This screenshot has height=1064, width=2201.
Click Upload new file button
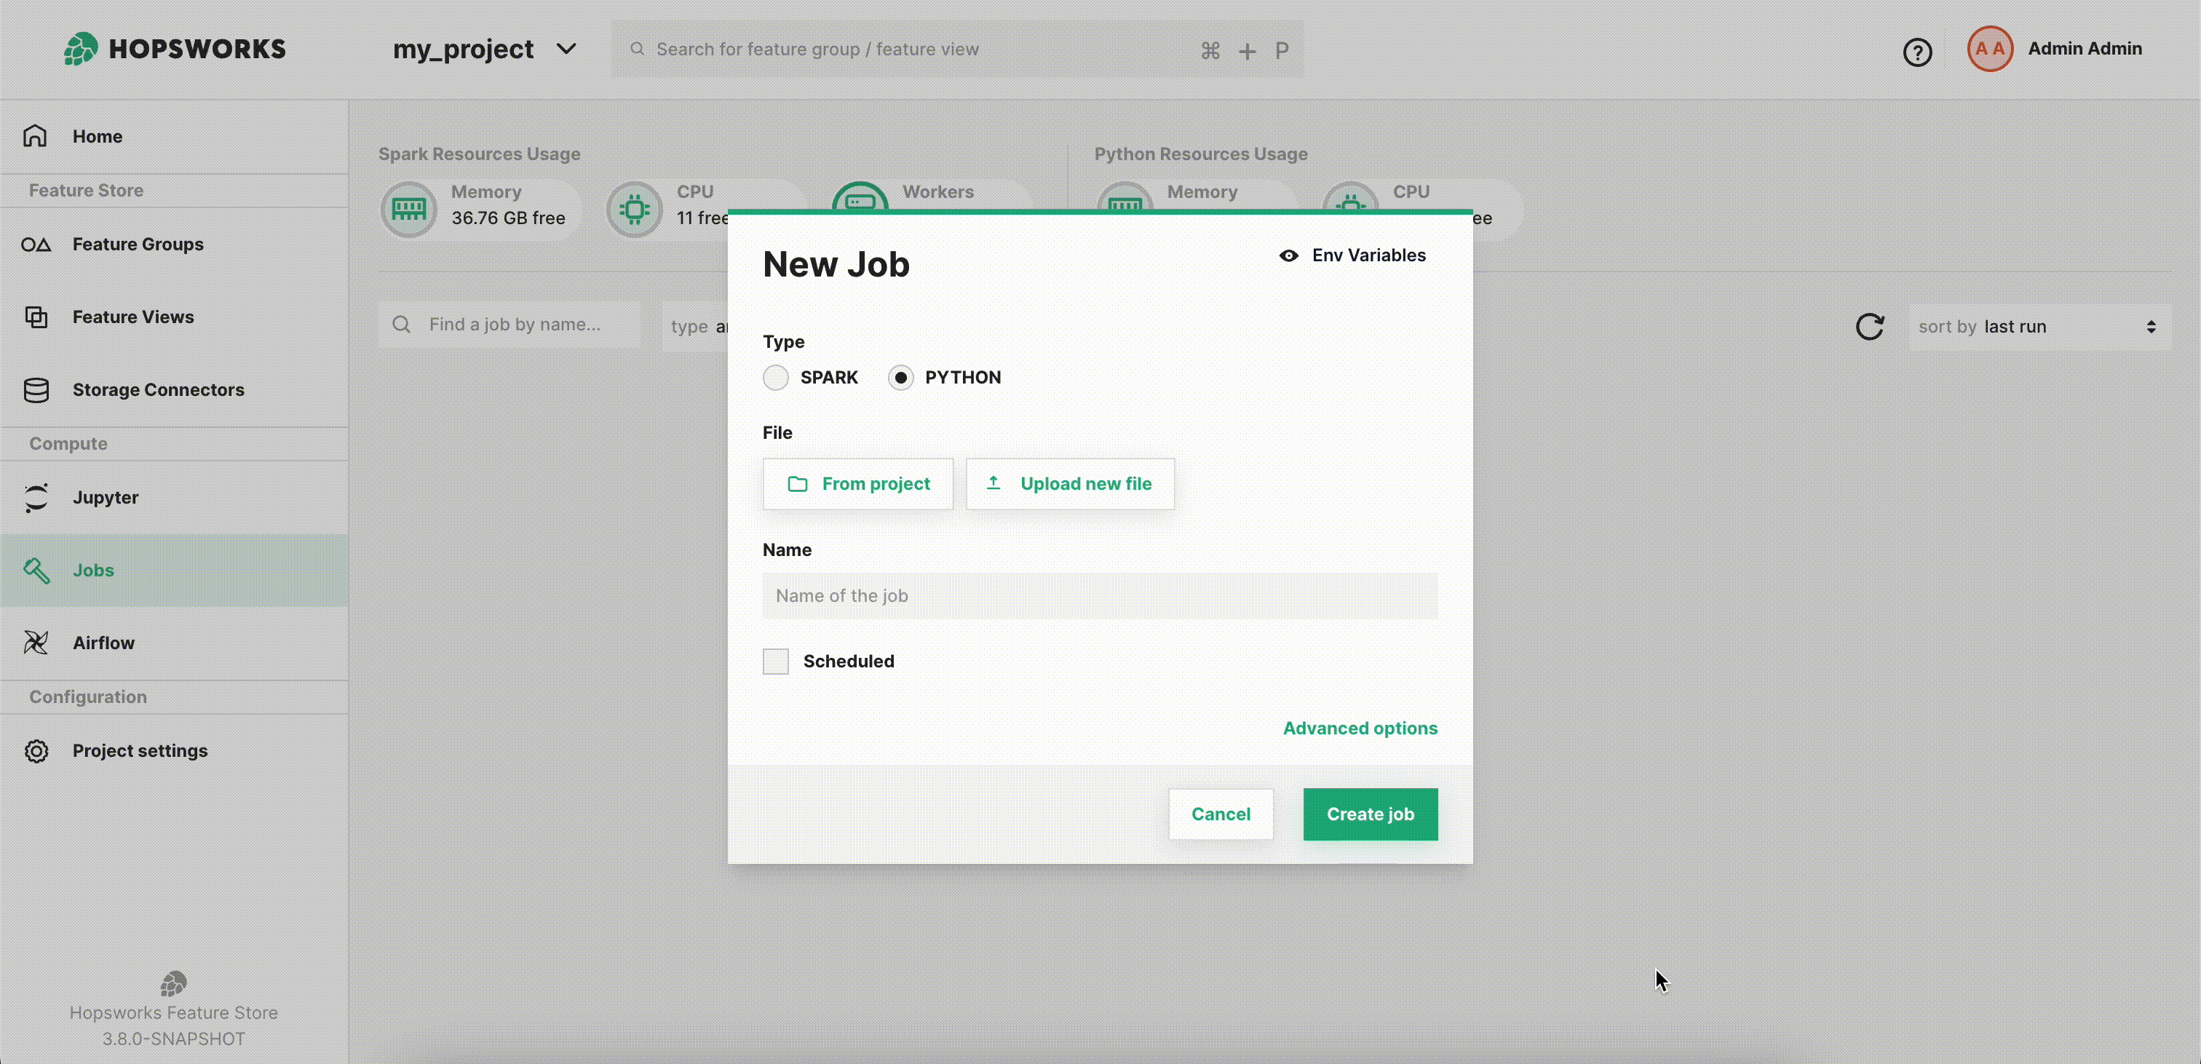point(1070,484)
